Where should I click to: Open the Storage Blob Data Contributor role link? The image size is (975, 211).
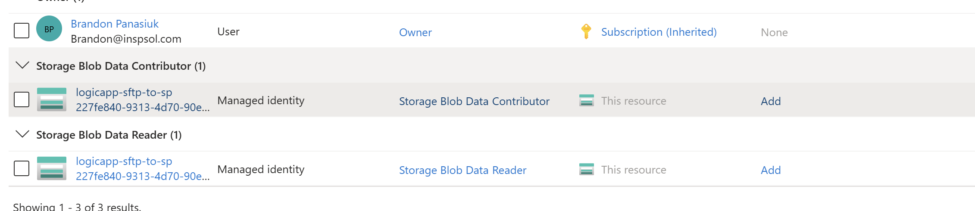pyautogui.click(x=474, y=101)
